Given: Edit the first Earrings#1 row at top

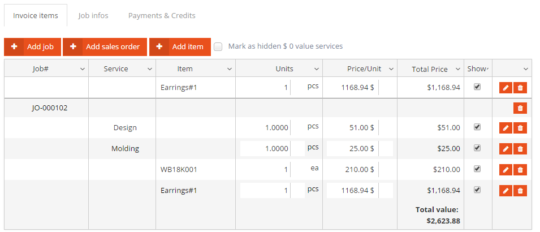Looking at the screenshot, I should pos(506,88).
